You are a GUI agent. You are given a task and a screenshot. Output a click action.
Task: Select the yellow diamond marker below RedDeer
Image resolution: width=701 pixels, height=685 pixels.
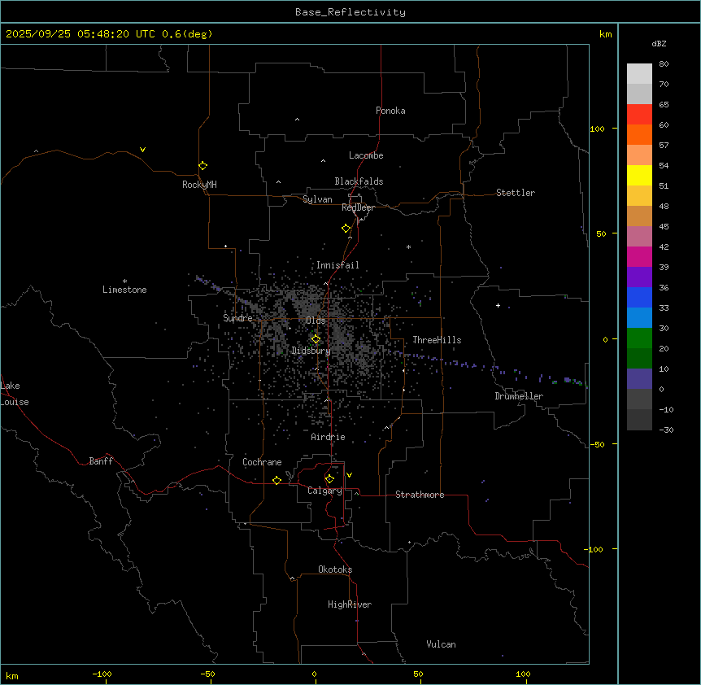coord(346,229)
